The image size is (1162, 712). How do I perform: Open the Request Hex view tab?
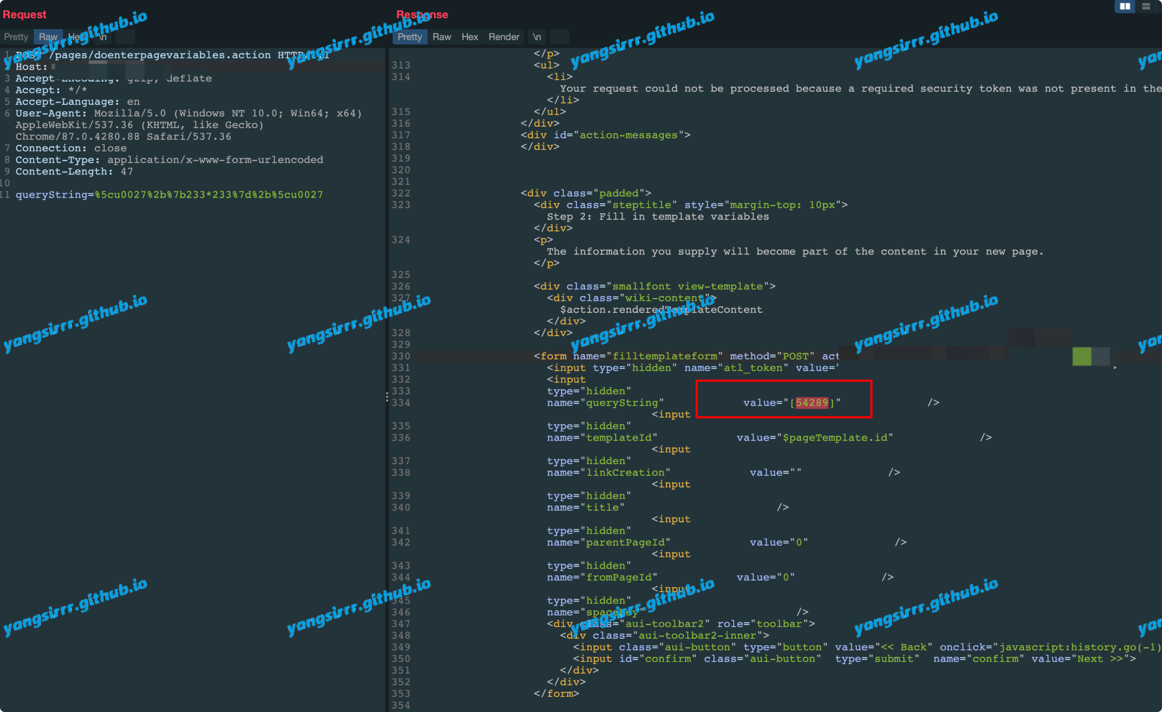coord(76,37)
